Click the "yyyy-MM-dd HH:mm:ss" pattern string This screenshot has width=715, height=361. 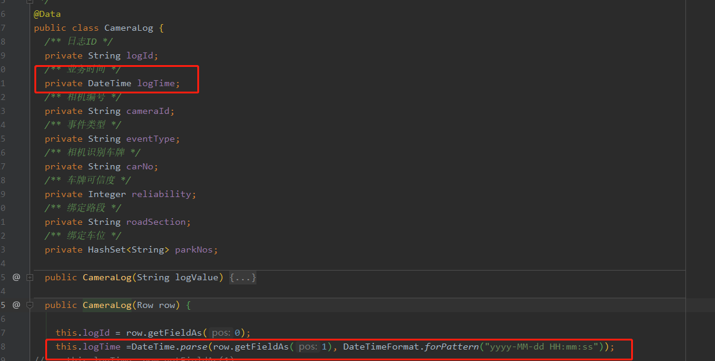coord(541,347)
